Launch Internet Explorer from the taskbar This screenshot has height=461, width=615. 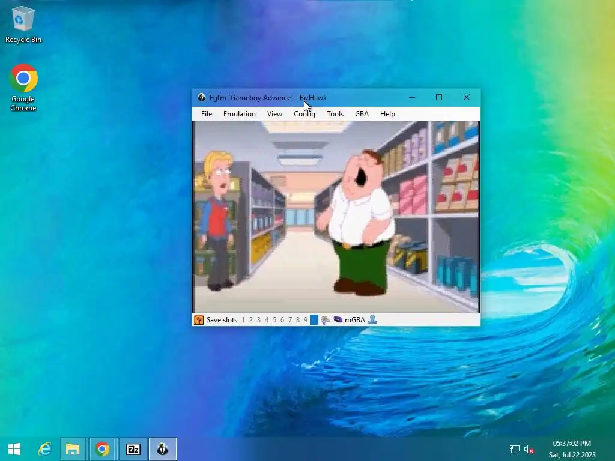pyautogui.click(x=44, y=449)
